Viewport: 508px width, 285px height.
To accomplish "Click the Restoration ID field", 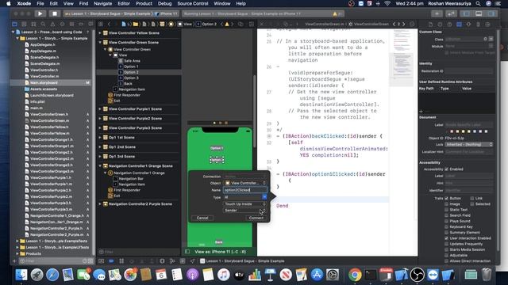I will coord(469,71).
